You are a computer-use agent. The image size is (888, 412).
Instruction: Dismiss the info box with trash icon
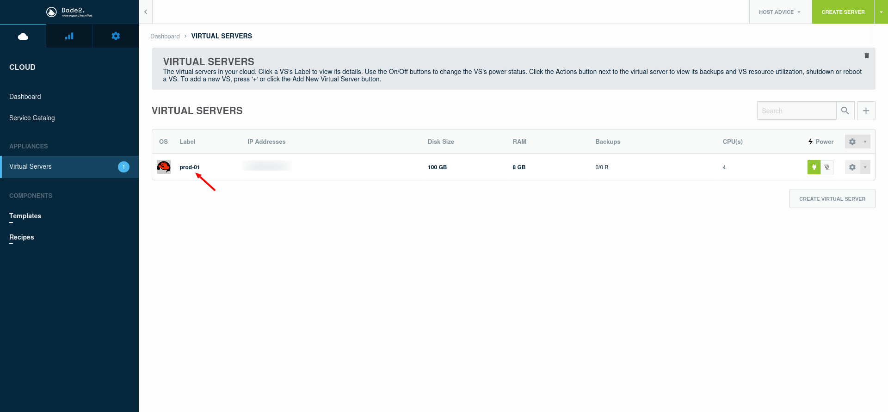tap(867, 55)
